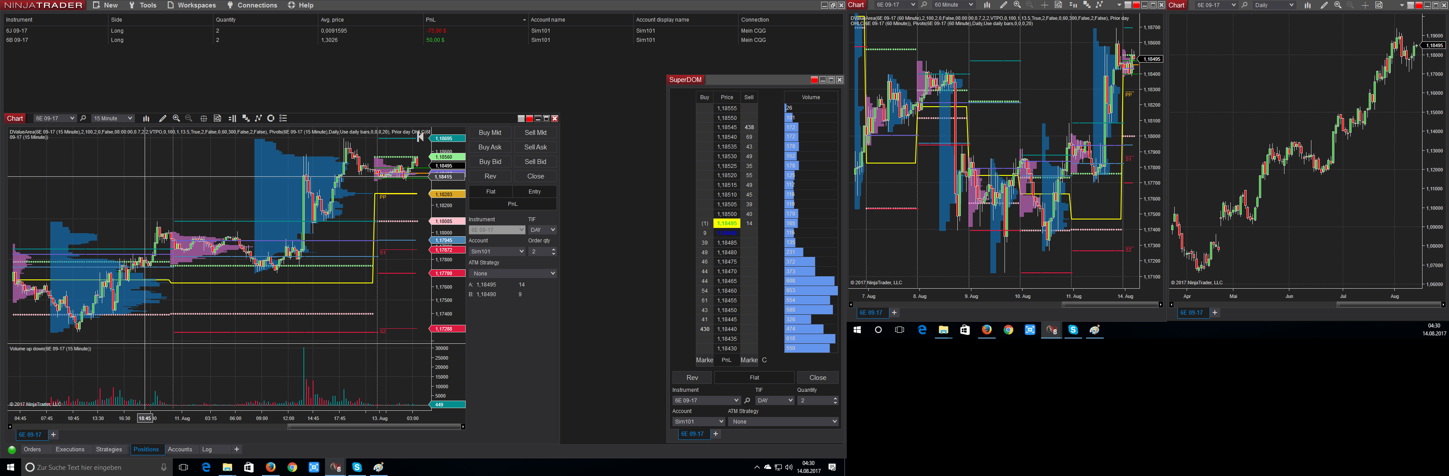Open Windows Start menu on left monitor
1449x476 pixels.
pyautogui.click(x=10, y=467)
